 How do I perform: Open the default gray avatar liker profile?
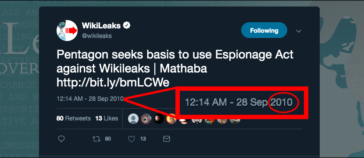(x=133, y=119)
